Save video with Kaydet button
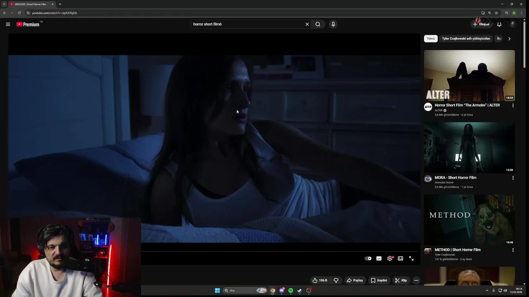 pyautogui.click(x=379, y=280)
